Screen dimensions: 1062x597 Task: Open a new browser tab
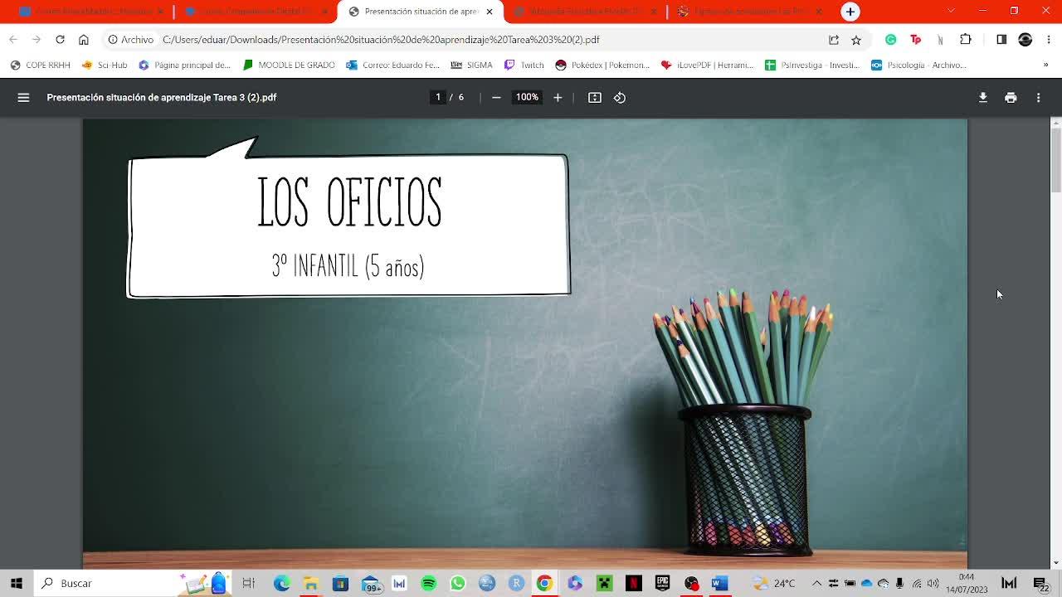(850, 12)
